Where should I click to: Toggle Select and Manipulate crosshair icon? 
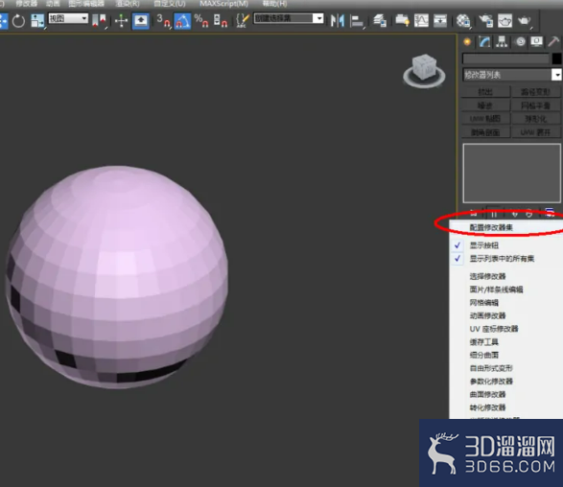tap(121, 21)
